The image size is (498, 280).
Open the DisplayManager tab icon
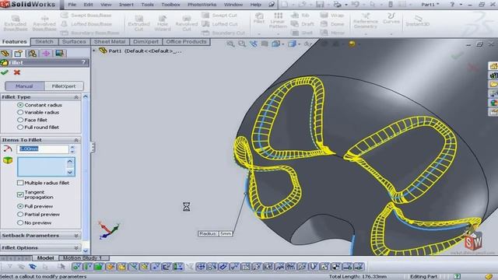point(59,54)
